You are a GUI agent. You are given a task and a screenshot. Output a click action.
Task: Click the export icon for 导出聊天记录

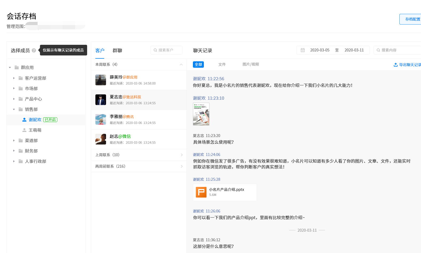coord(396,65)
